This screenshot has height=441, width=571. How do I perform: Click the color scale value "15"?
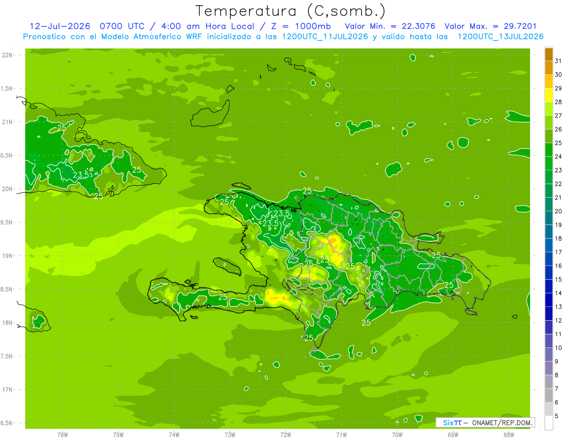(559, 279)
